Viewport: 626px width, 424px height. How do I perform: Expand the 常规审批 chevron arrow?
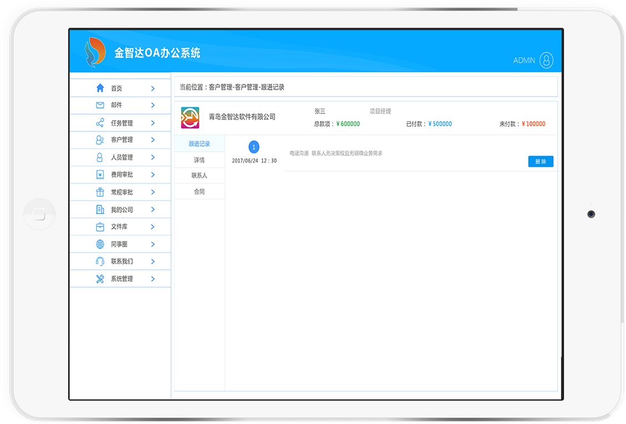153,192
